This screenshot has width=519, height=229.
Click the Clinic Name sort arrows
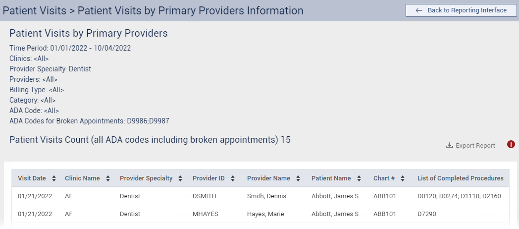click(x=108, y=178)
